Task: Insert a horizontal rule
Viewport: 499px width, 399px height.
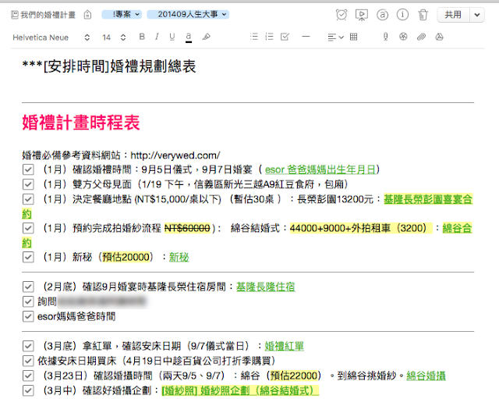Action: click(x=306, y=37)
